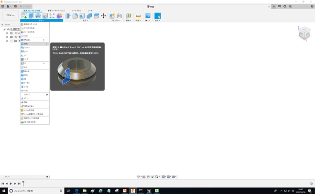Switch to the Sheet Metal tab

(76, 11)
